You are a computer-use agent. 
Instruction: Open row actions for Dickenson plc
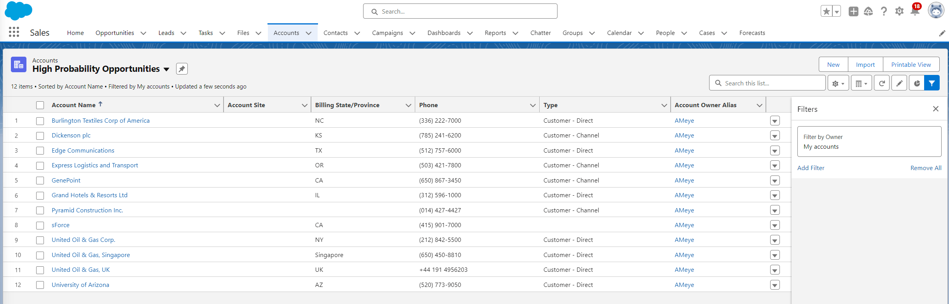coord(775,135)
